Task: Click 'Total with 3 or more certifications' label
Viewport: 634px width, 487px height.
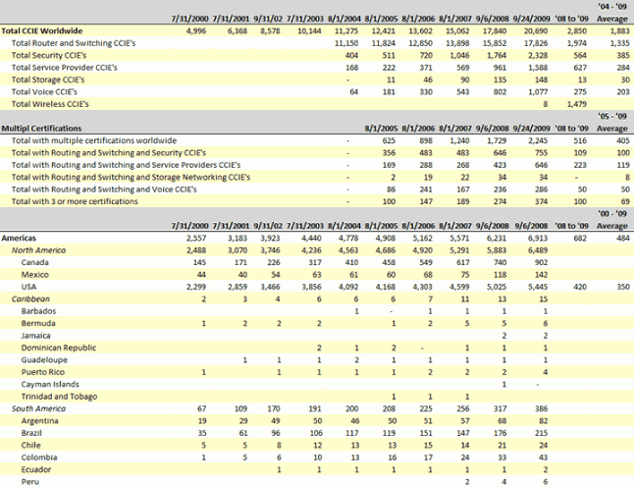Action: coord(75,201)
